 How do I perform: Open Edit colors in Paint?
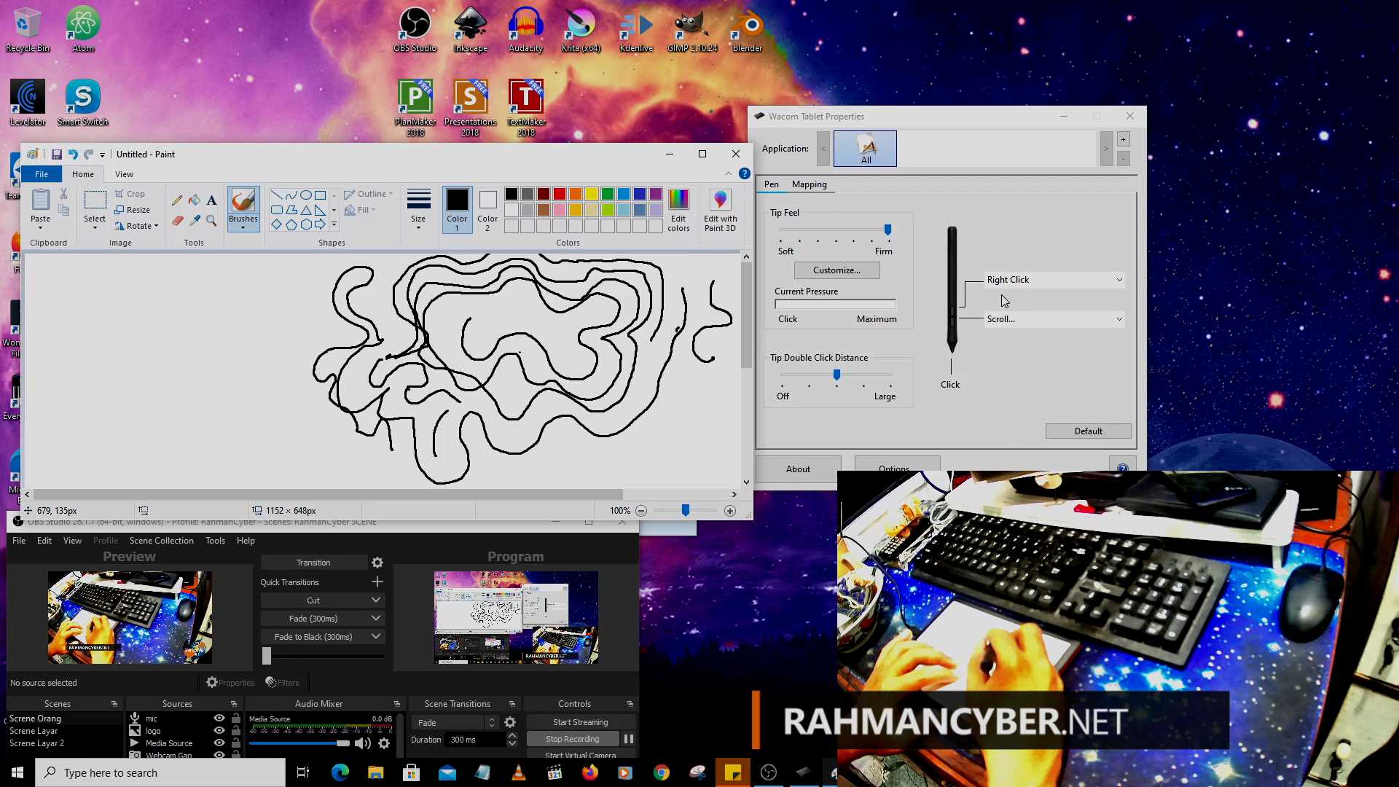[678, 210]
